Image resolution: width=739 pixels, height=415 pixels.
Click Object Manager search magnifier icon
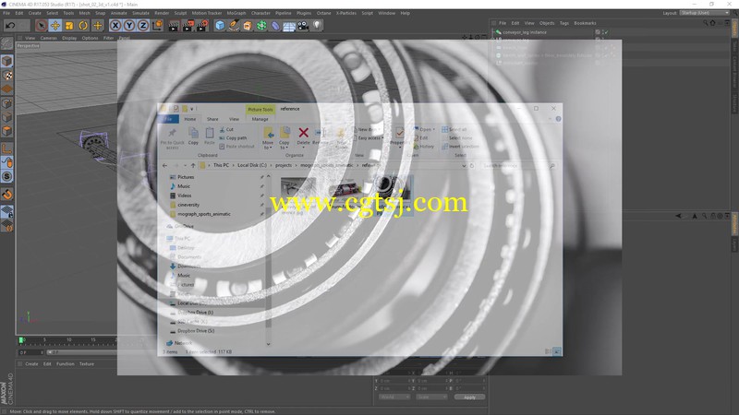[705, 22]
